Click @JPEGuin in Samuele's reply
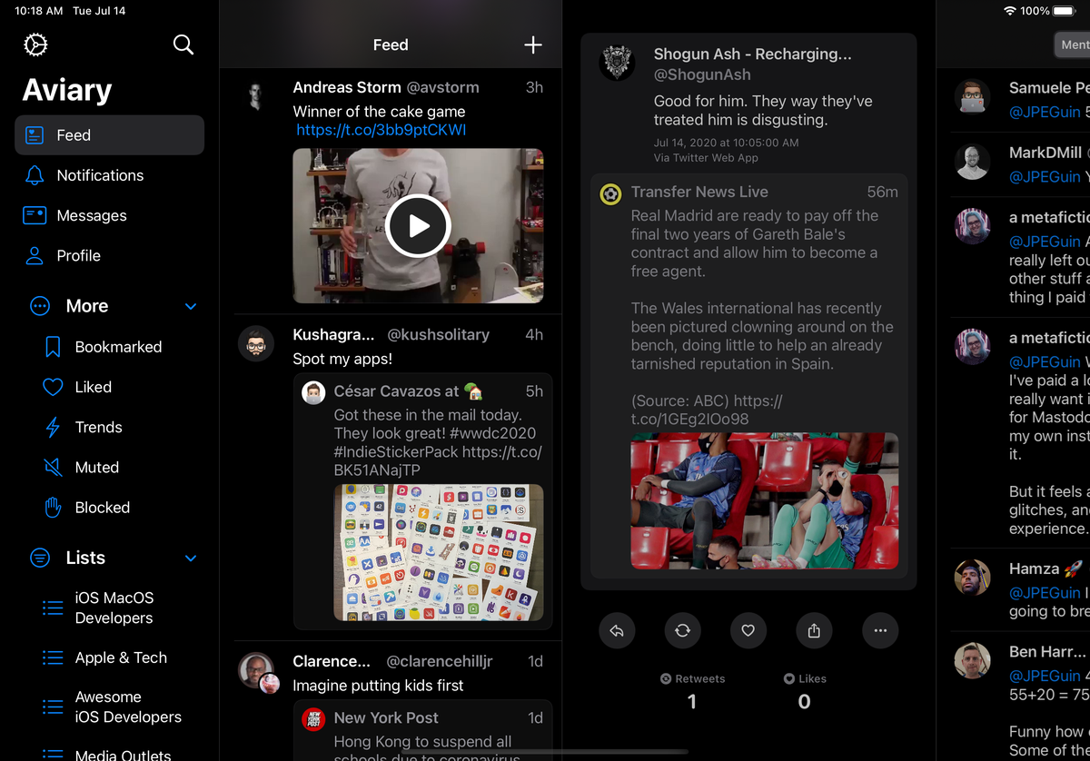 point(1045,112)
